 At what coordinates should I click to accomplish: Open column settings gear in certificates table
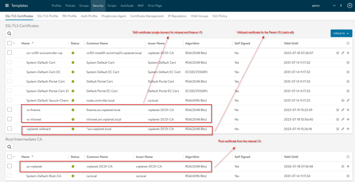click(348, 43)
